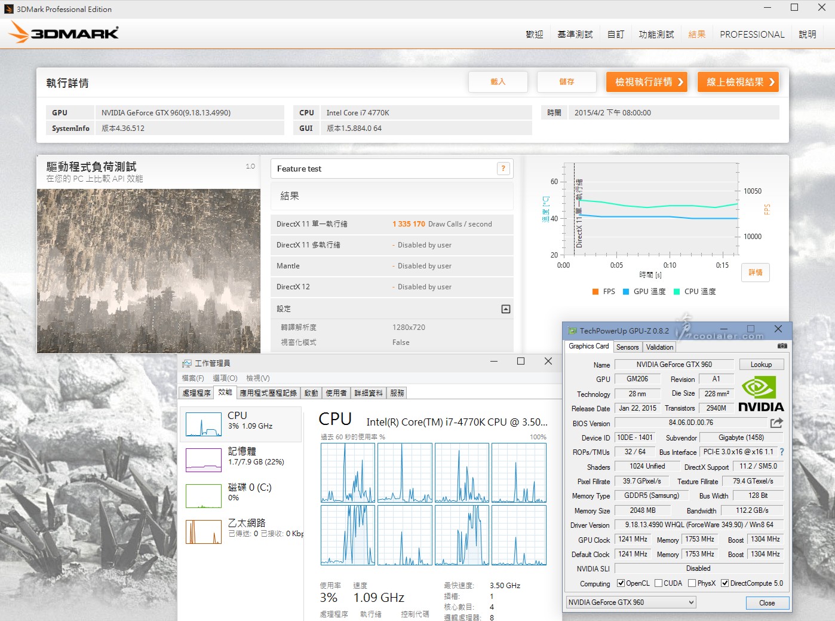Switch to 詳細資料 tab in Task Manager
Image resolution: width=835 pixels, height=621 pixels.
point(369,393)
